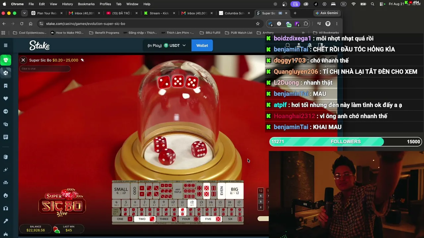Close the Super Sic Bo game overlay
This screenshot has width=424, height=238.
coord(23,60)
